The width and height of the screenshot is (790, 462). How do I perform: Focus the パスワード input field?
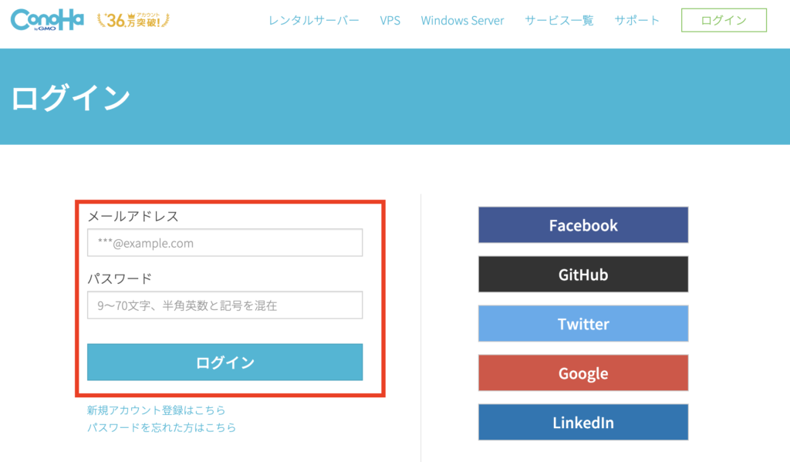coord(225,305)
